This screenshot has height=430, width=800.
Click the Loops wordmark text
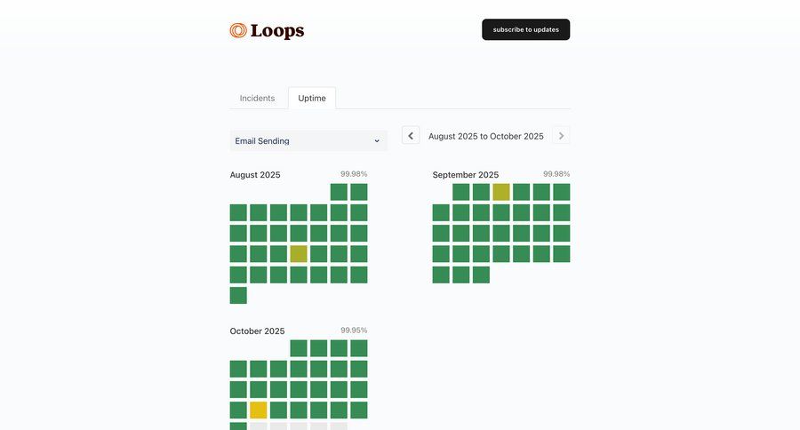click(277, 31)
